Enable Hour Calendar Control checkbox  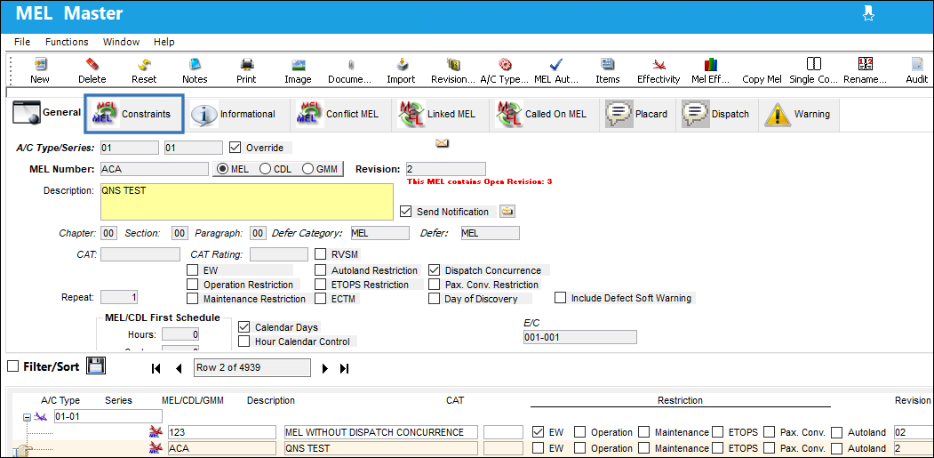tap(243, 341)
